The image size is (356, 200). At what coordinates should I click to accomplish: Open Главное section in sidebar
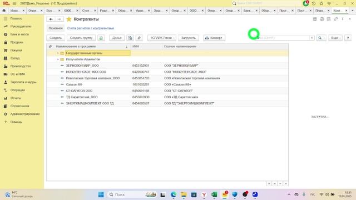16,18
